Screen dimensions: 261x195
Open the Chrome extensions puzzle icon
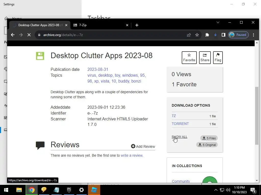(x=207, y=35)
